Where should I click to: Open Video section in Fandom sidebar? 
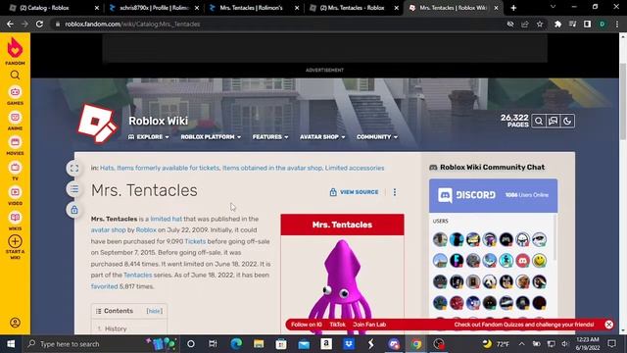point(15,196)
